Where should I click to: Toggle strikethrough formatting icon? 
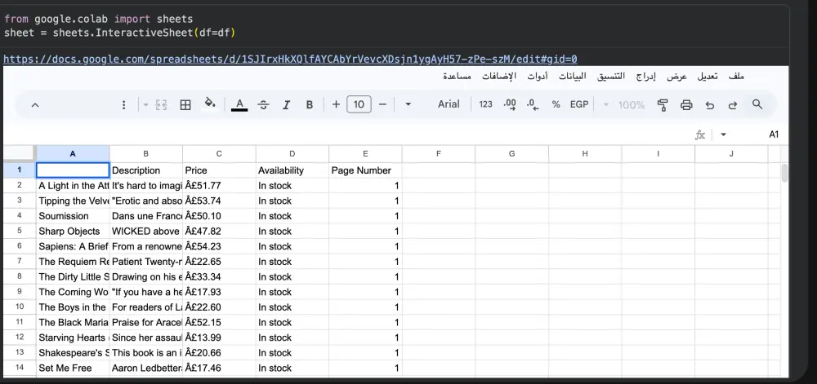263,104
